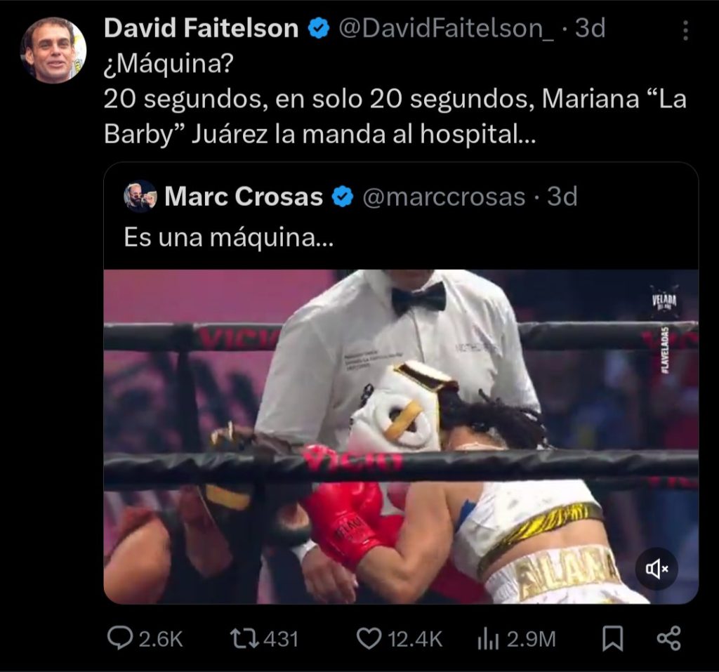719x672 pixels.
Task: Repost the tweet via retweet icon
Action: (244, 638)
